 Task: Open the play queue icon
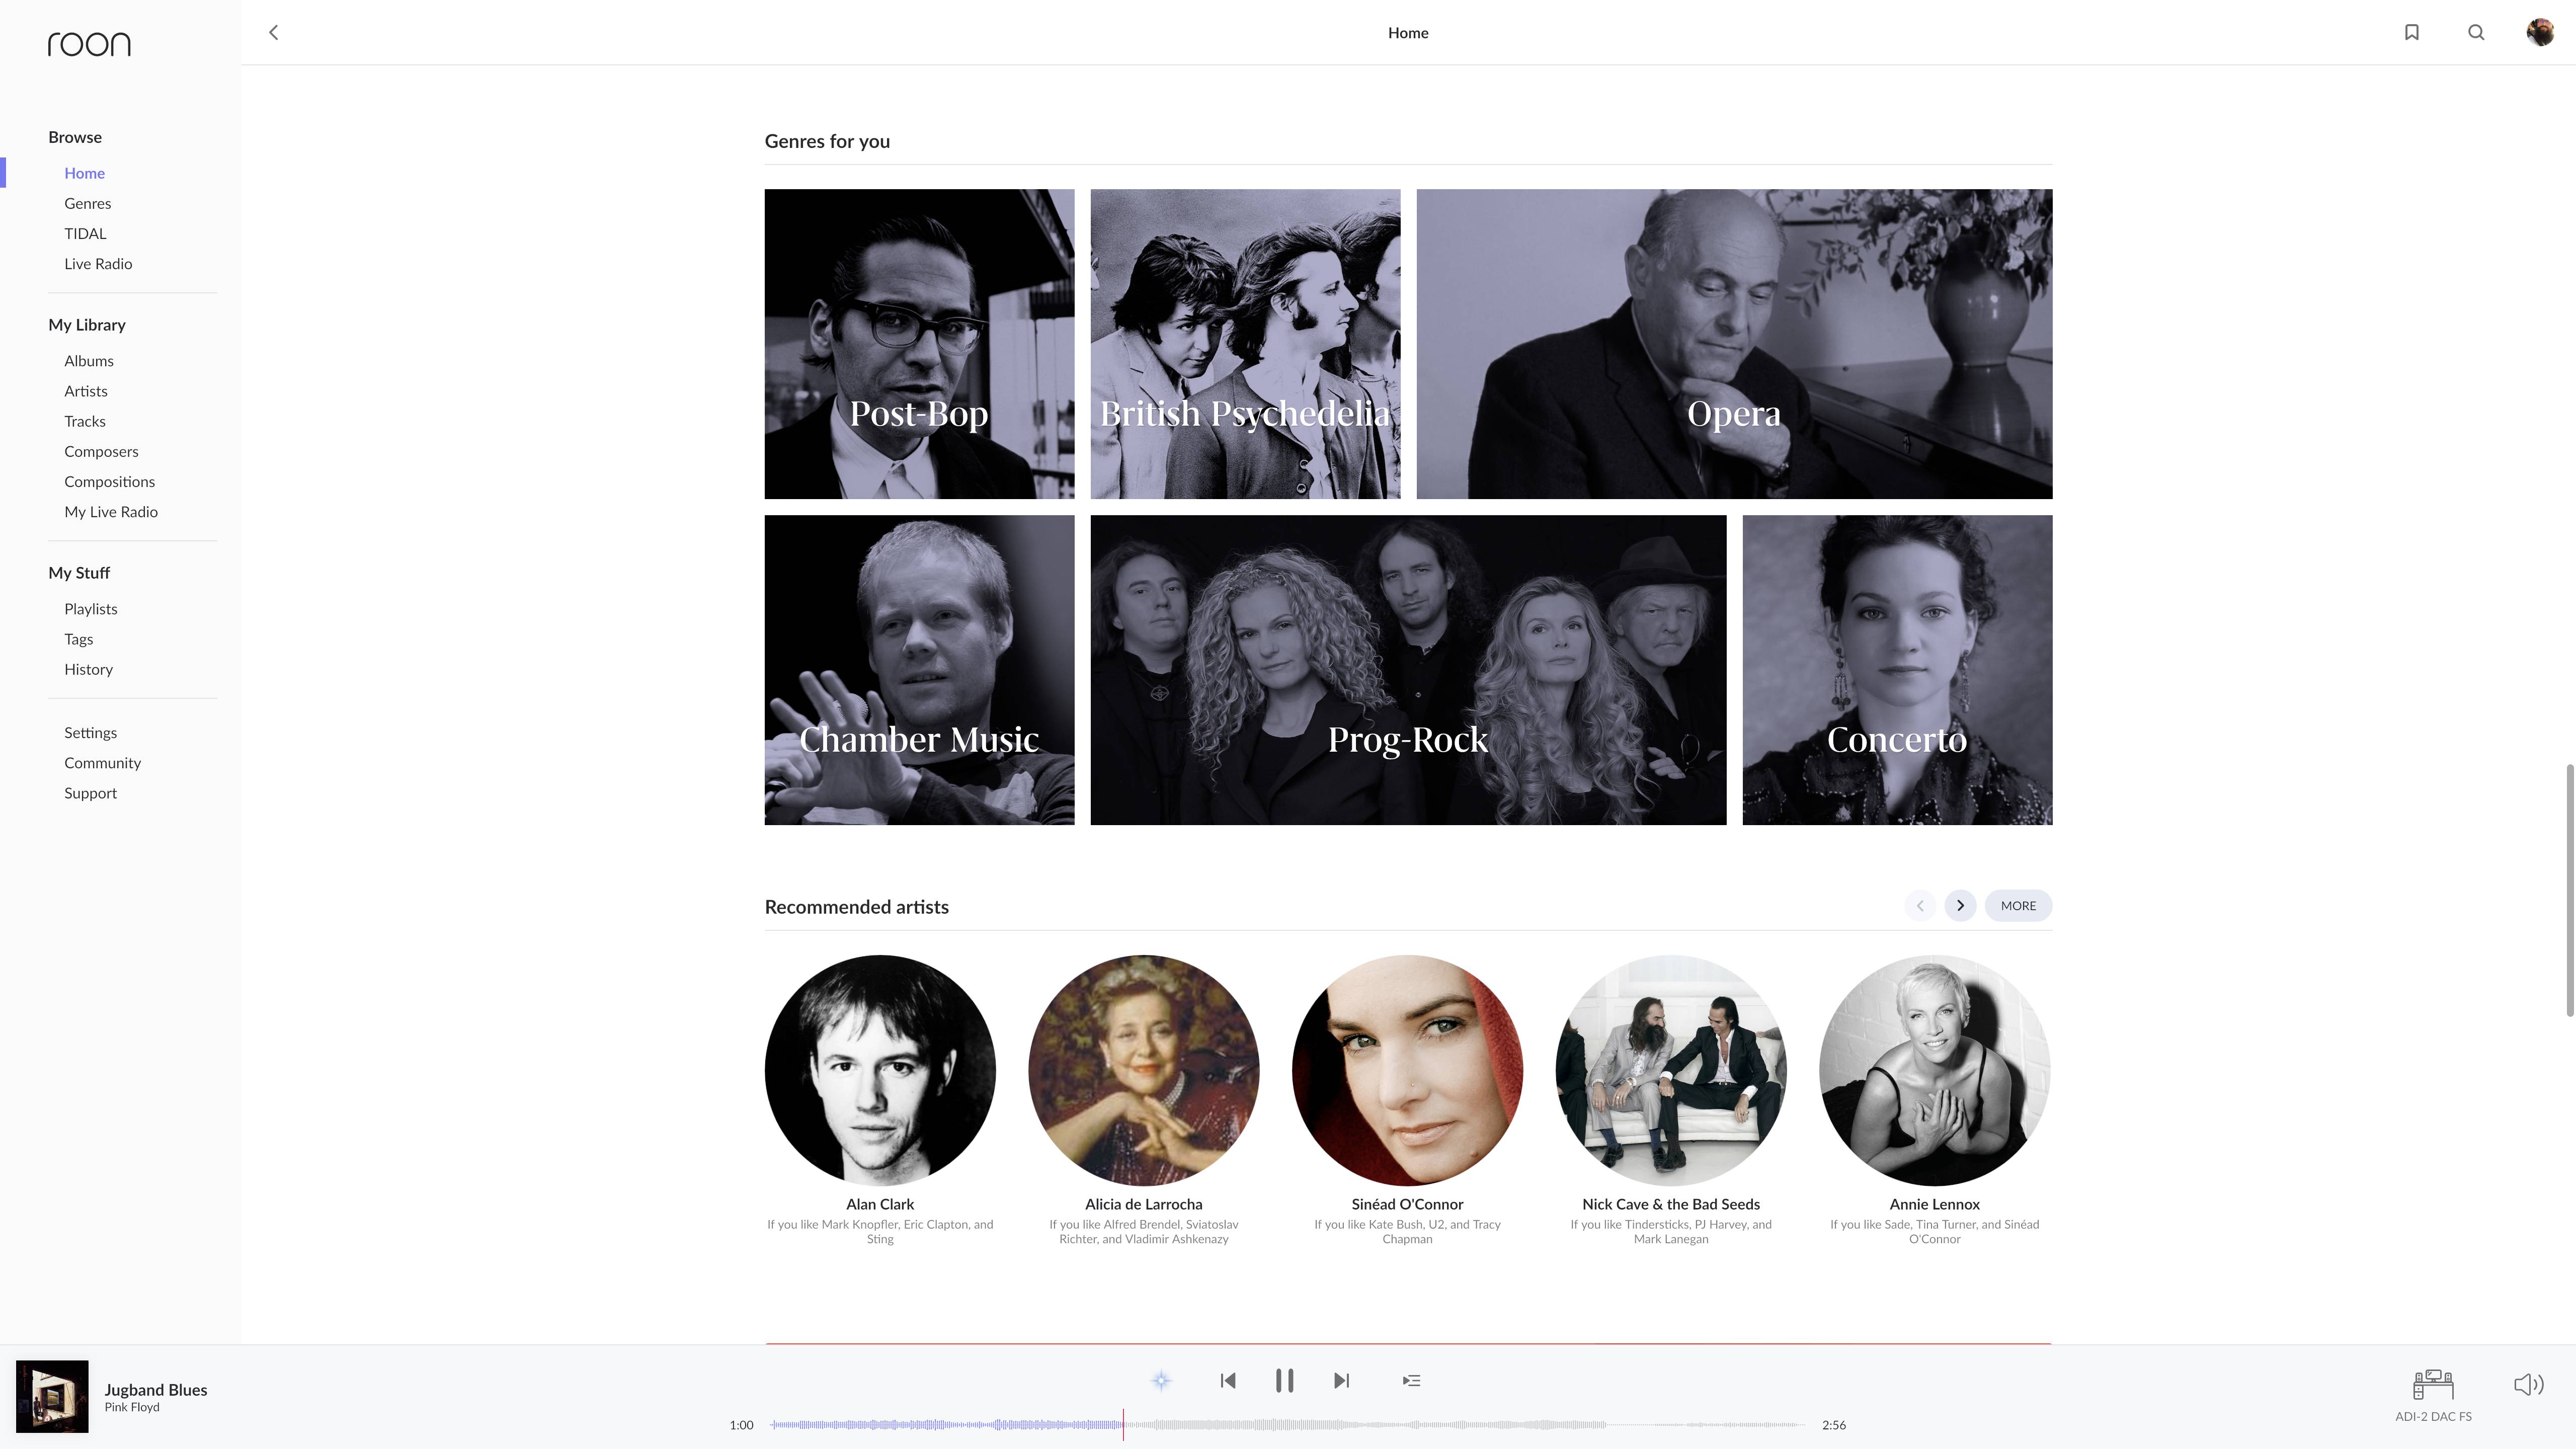[1412, 1380]
